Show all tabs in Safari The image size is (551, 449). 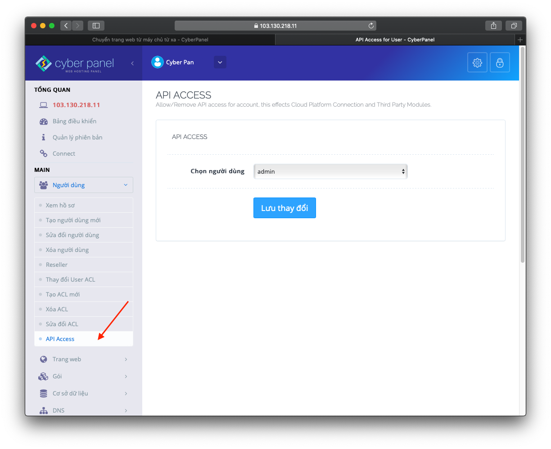(514, 26)
